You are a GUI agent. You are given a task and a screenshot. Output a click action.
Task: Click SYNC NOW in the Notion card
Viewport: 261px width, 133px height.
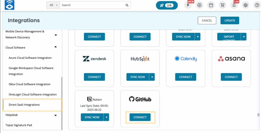92,117
